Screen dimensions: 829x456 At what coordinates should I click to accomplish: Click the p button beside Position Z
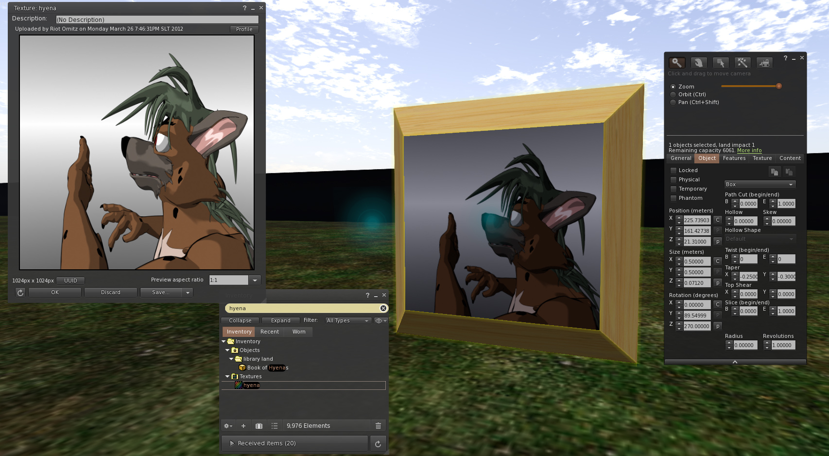point(717,242)
